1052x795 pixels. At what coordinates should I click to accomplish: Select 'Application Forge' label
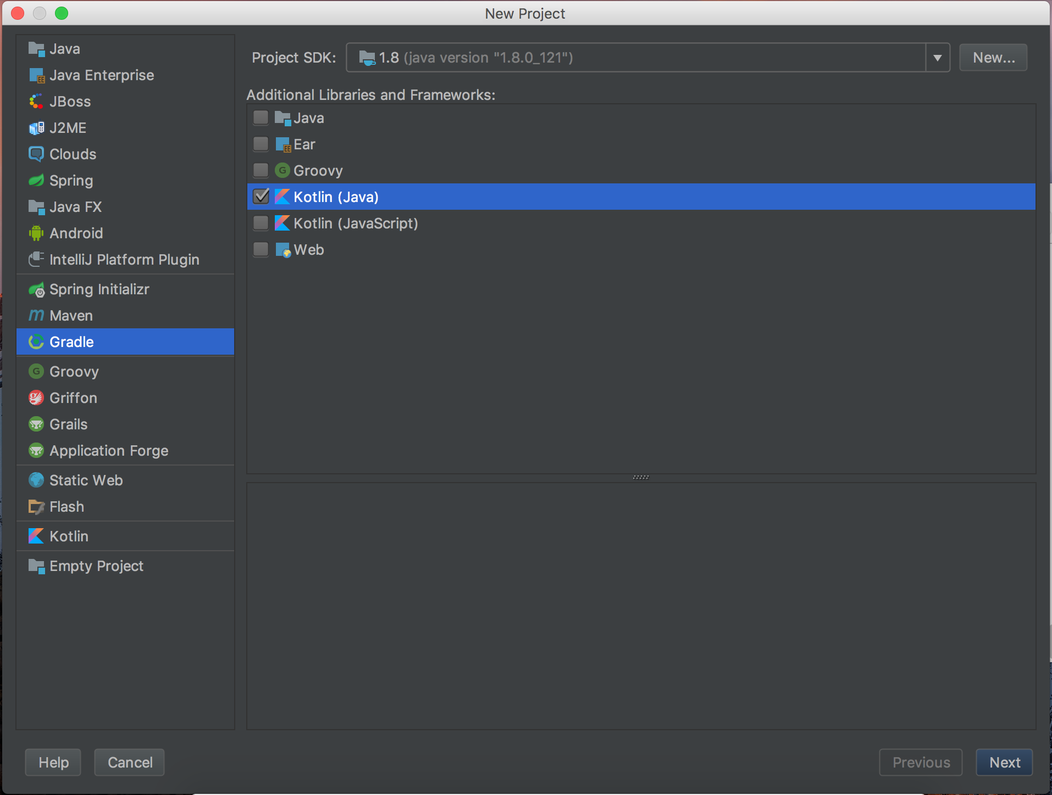(109, 451)
